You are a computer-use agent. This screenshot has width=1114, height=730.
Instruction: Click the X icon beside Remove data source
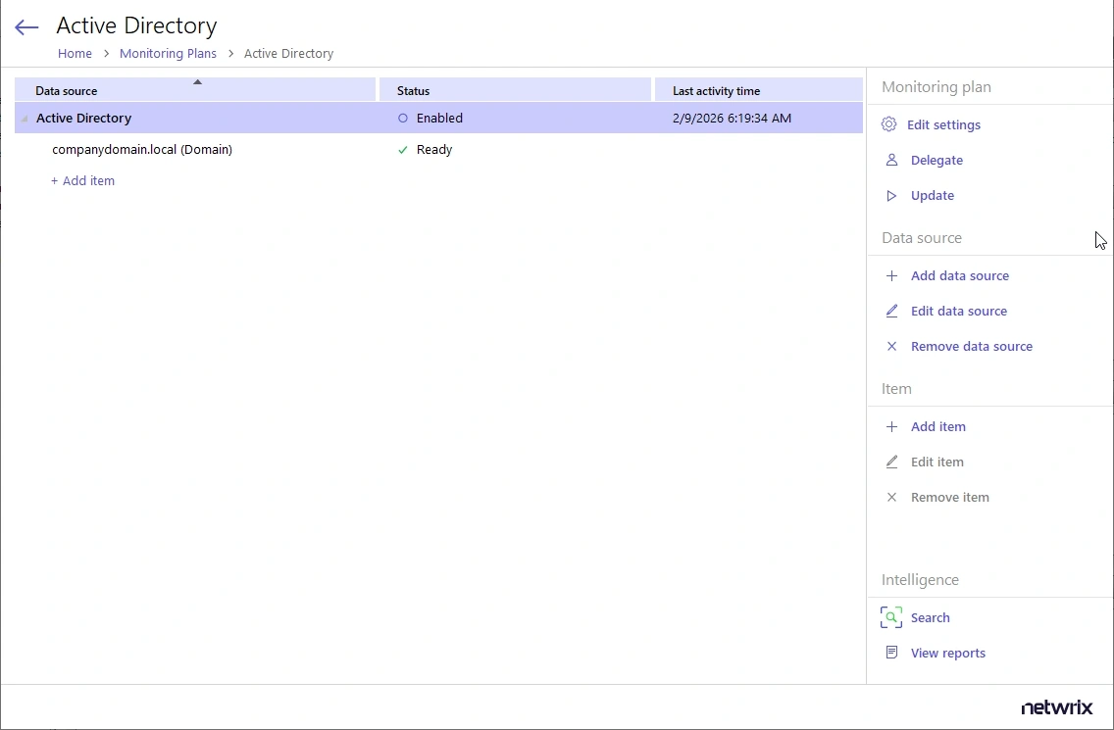pos(891,347)
